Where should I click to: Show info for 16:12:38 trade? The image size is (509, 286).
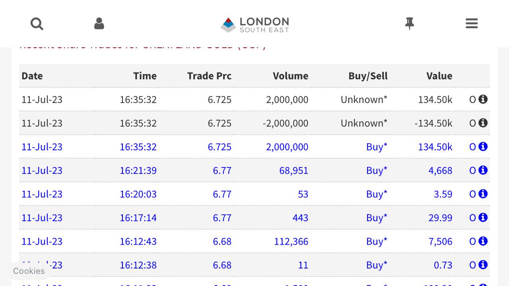coord(483,265)
